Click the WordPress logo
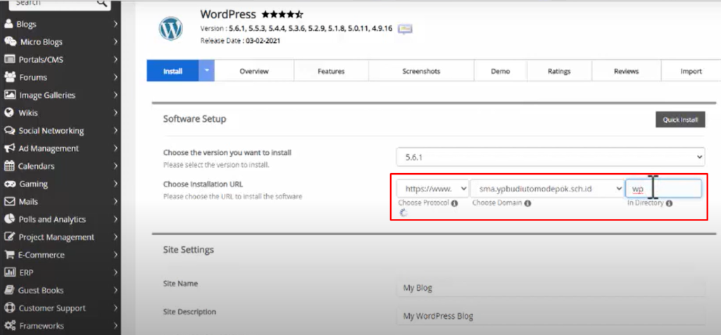This screenshot has height=335, width=721. 170,28
